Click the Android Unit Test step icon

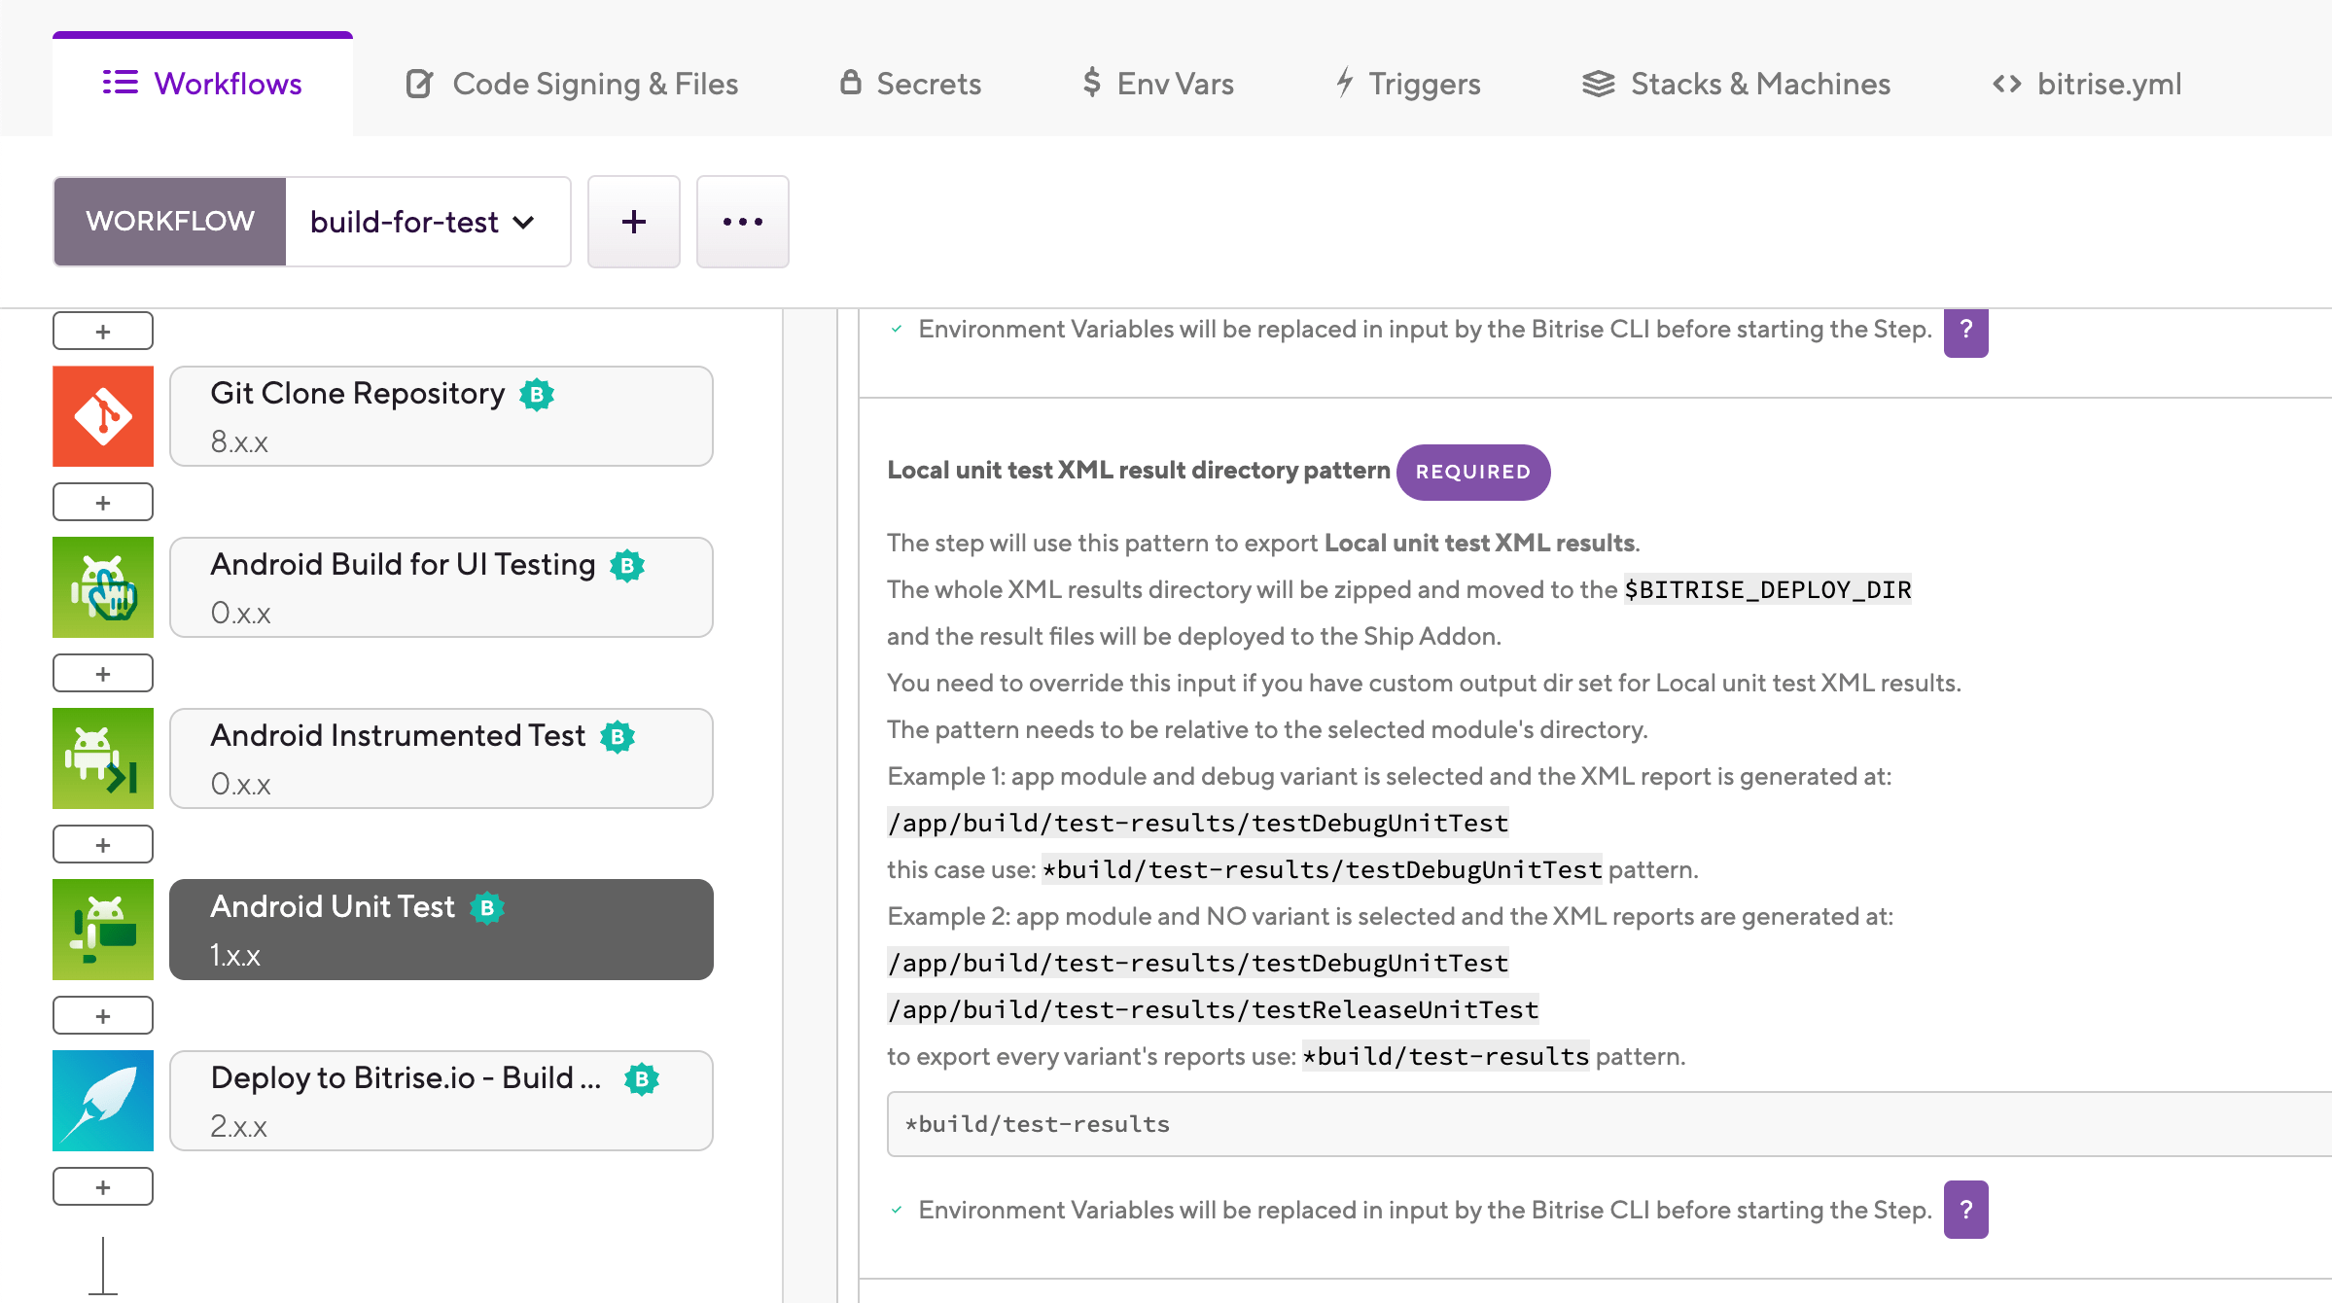(103, 930)
